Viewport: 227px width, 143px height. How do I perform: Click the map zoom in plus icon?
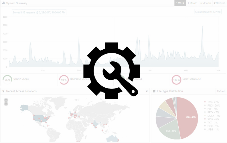(x=6, y=100)
